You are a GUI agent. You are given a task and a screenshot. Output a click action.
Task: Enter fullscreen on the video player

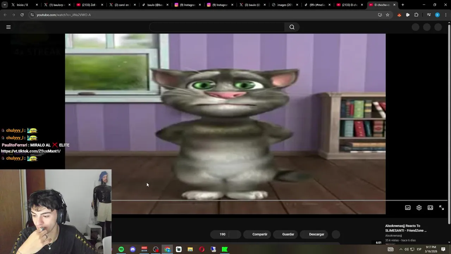[x=441, y=208]
